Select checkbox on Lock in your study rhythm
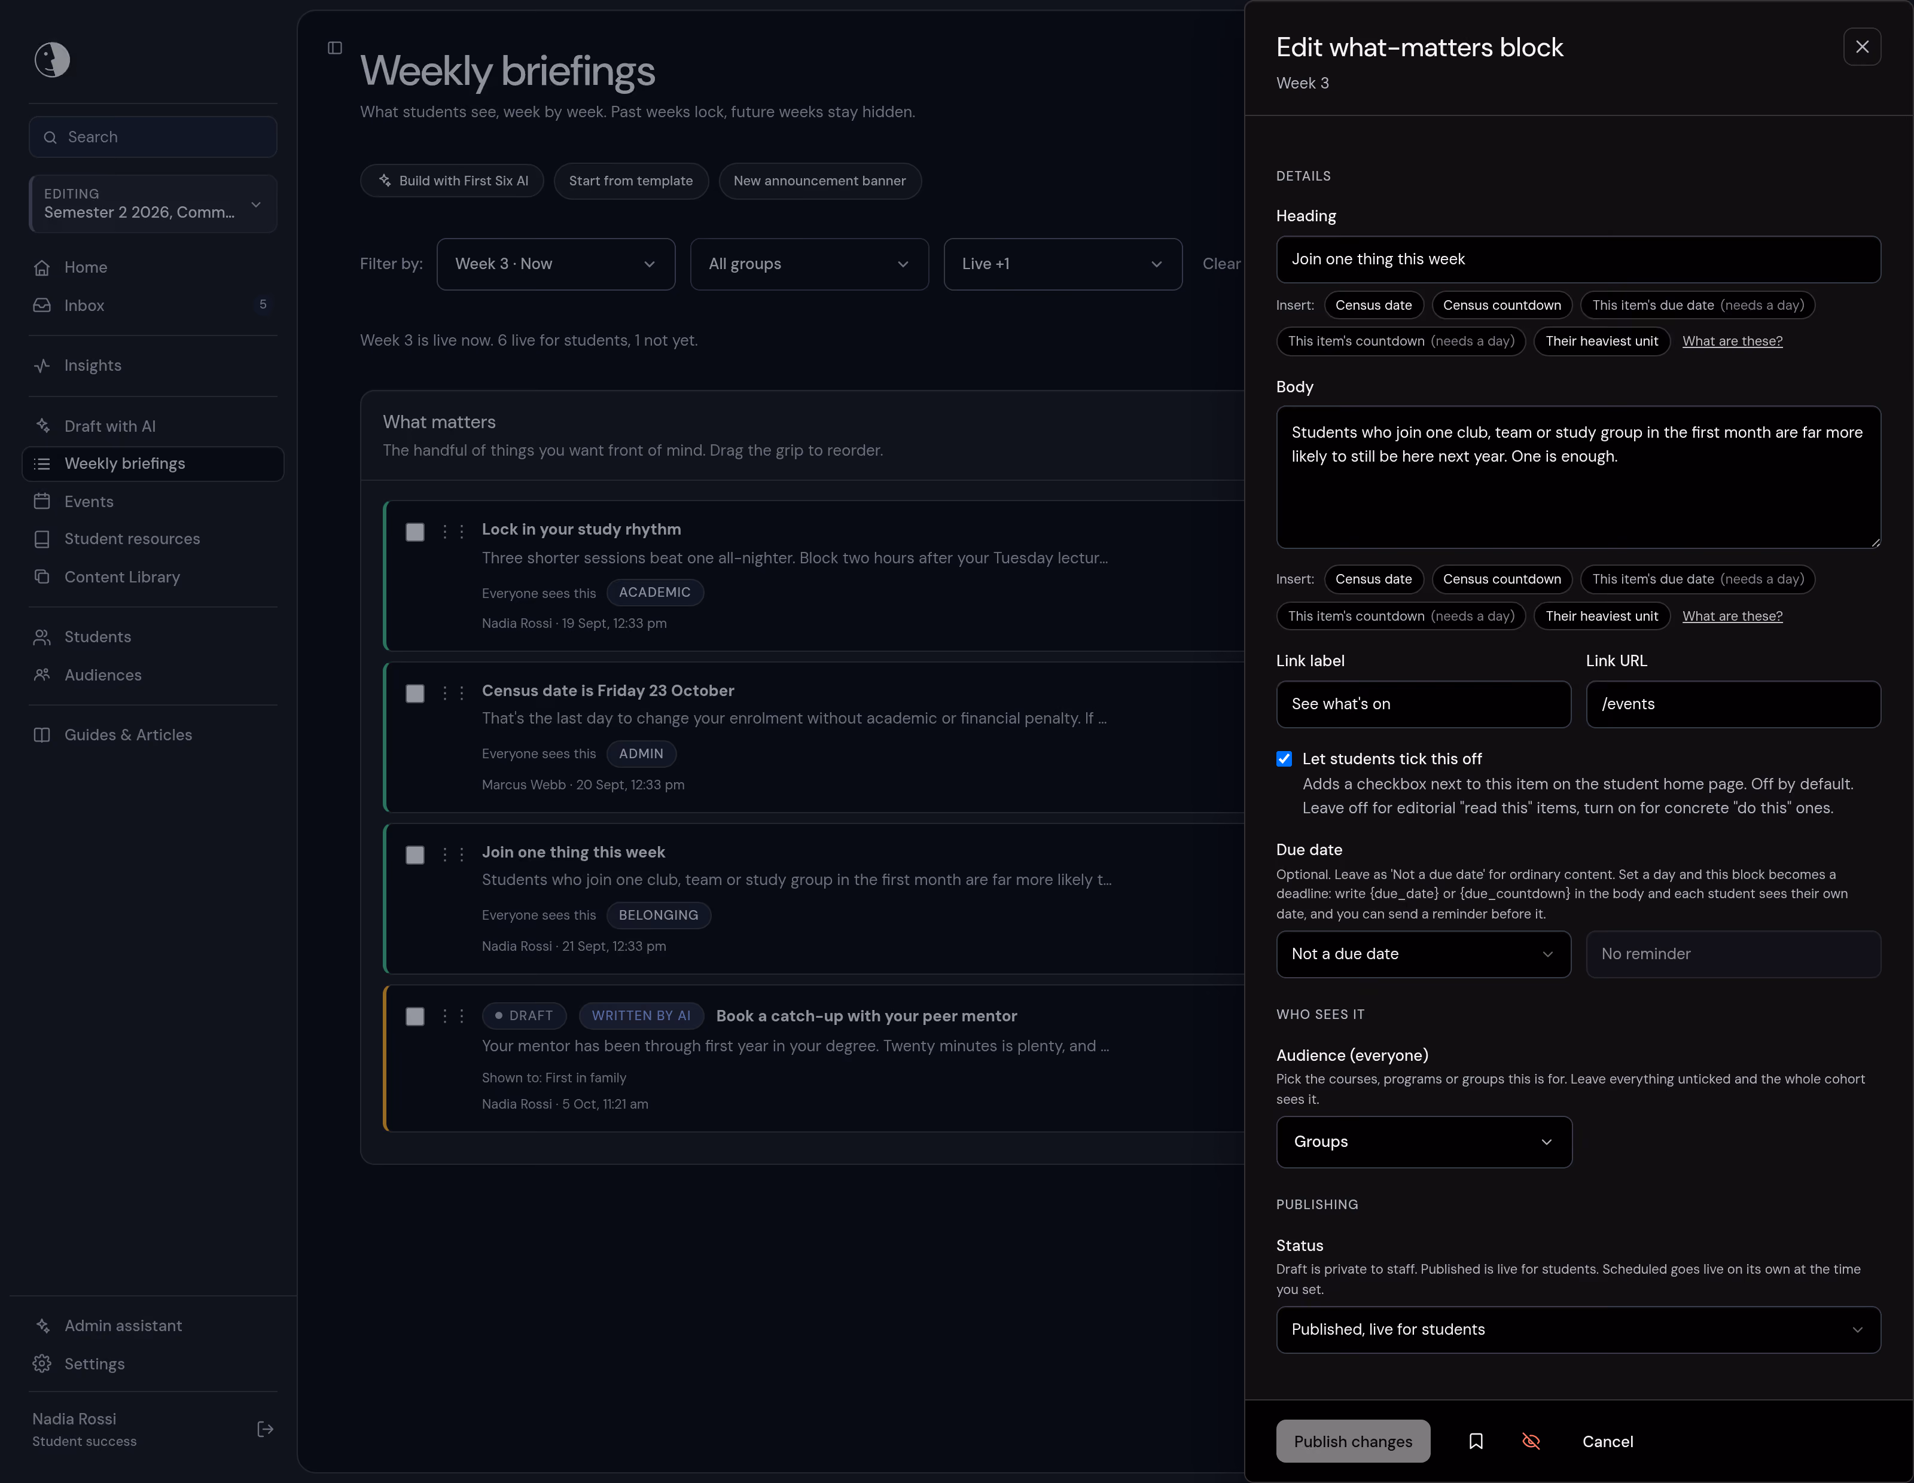The width and height of the screenshot is (1914, 1483). [x=415, y=532]
